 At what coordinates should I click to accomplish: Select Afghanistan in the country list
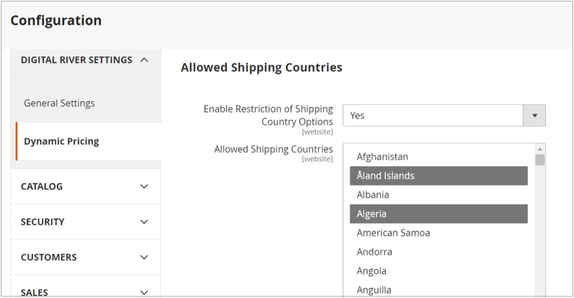[x=383, y=157]
